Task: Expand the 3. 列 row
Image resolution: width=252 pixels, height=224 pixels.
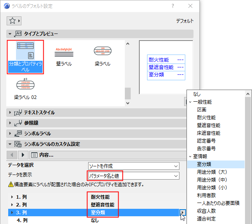Action: [x=12, y=212]
